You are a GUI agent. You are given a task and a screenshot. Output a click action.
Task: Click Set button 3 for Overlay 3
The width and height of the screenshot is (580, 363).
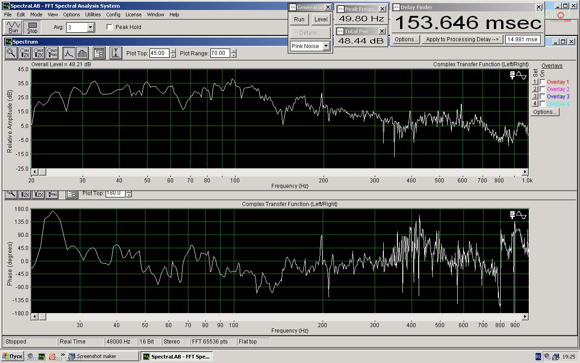click(x=535, y=97)
